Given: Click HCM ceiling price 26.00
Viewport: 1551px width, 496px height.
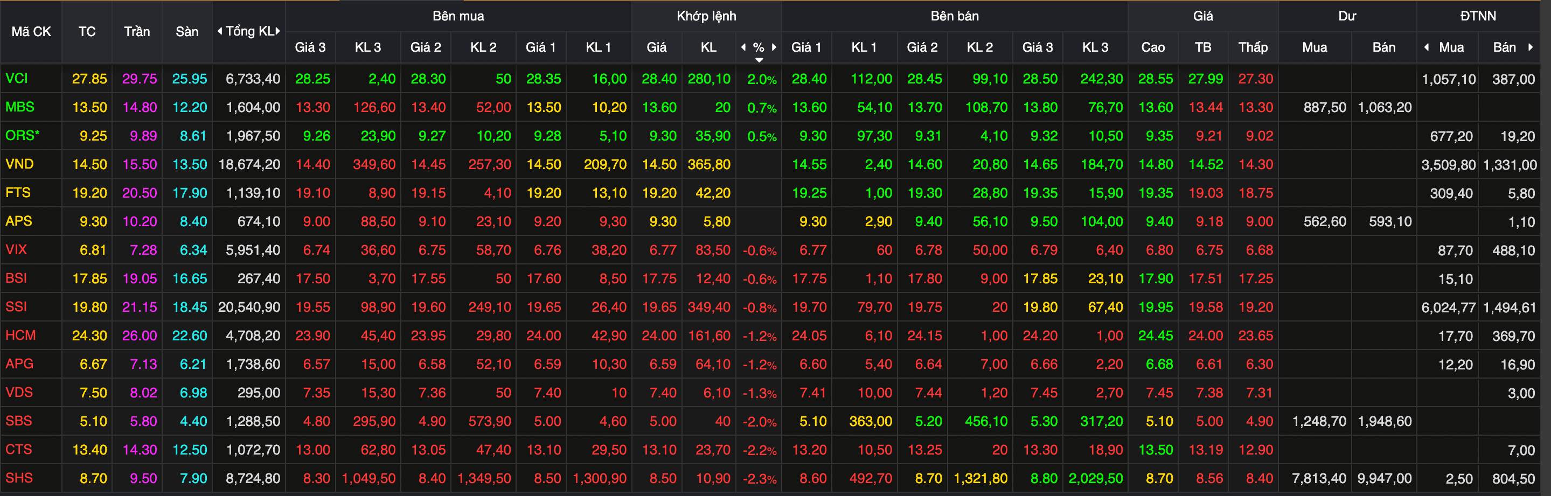Looking at the screenshot, I should coord(140,336).
